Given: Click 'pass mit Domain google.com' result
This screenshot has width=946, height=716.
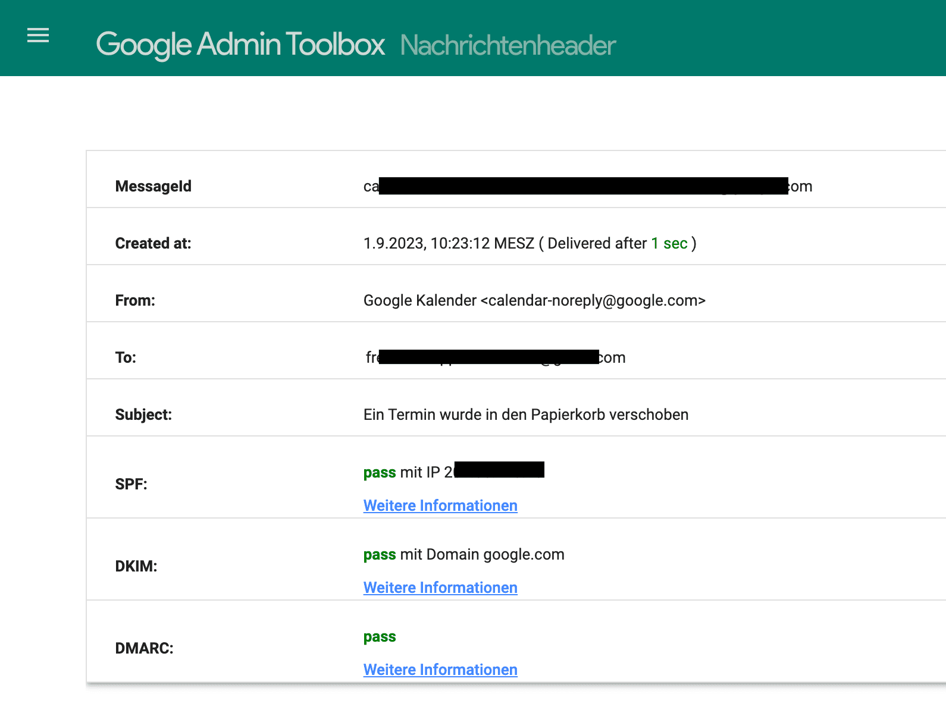Looking at the screenshot, I should [464, 554].
